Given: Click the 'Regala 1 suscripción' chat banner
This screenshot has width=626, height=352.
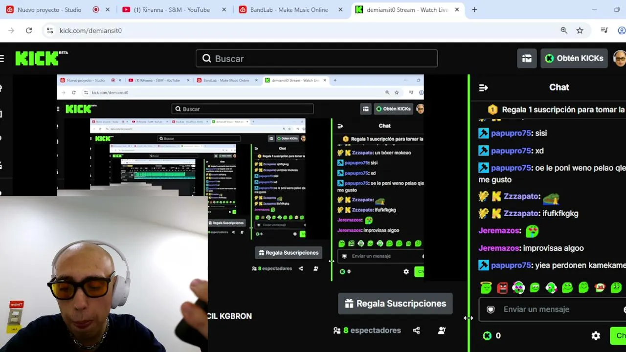Looking at the screenshot, I should click(x=557, y=110).
